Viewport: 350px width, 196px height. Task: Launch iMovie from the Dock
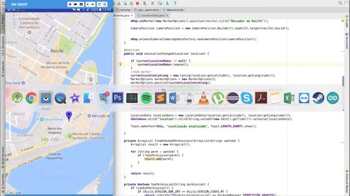(x=74, y=98)
